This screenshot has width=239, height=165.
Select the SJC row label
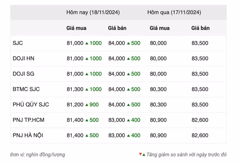coord(18,43)
